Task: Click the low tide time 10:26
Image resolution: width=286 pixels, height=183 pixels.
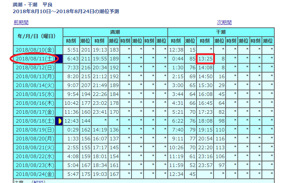Action: [176, 147]
